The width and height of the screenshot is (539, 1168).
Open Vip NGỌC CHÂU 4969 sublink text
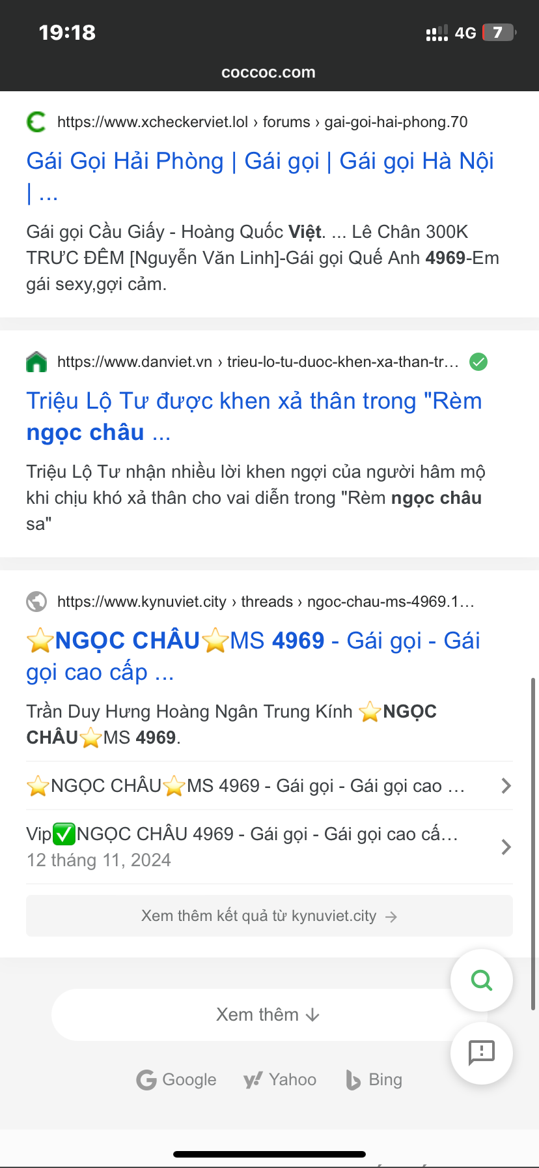click(242, 834)
